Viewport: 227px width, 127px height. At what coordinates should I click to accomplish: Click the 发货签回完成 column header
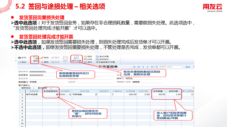(x=50, y=91)
